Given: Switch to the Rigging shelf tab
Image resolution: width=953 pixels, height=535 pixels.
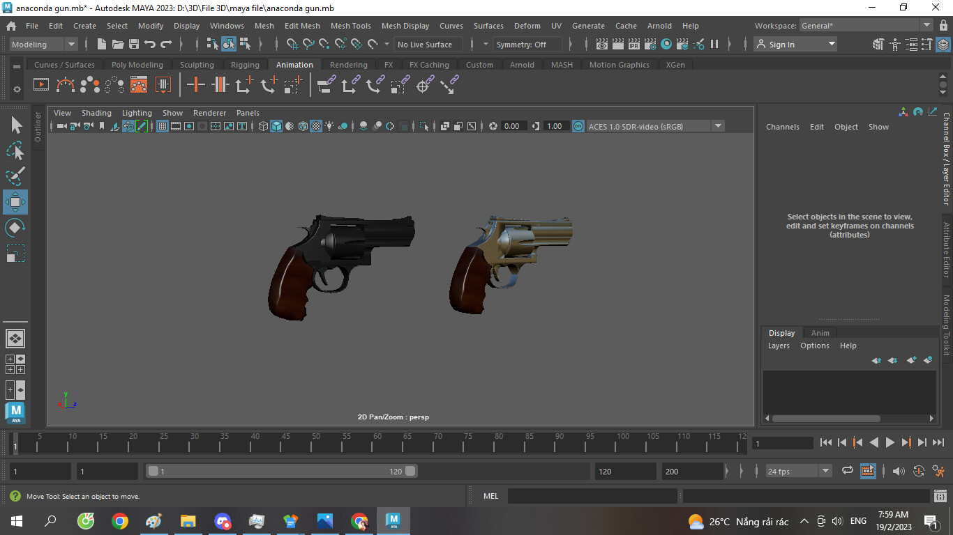Looking at the screenshot, I should [x=245, y=65].
